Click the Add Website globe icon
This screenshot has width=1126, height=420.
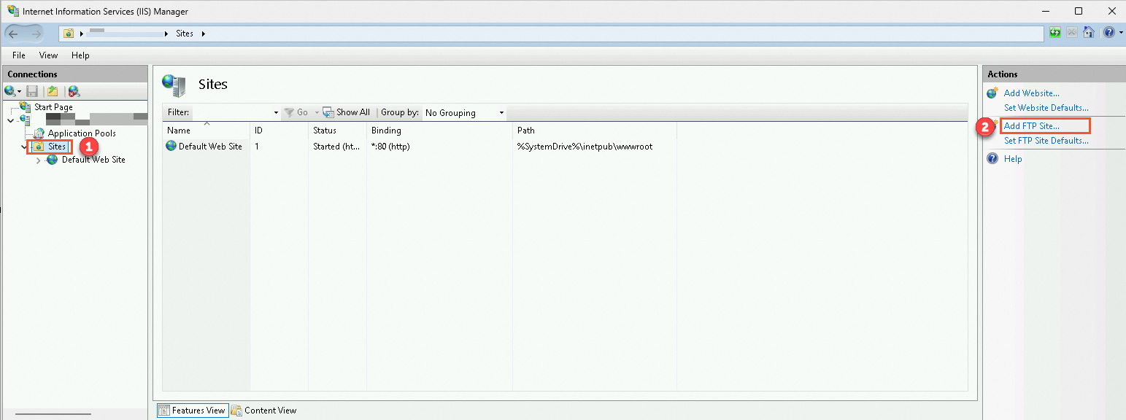(992, 93)
